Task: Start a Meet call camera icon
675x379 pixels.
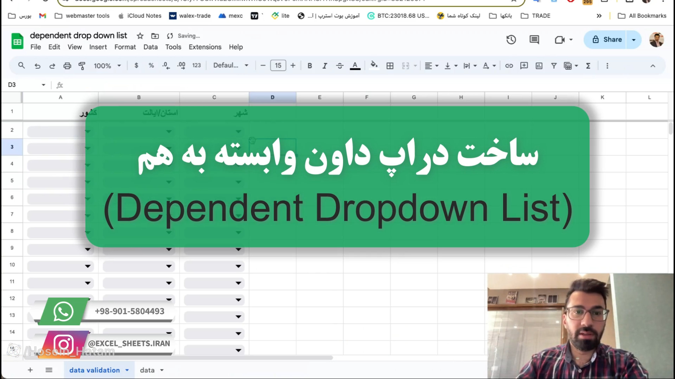Action: [x=560, y=40]
